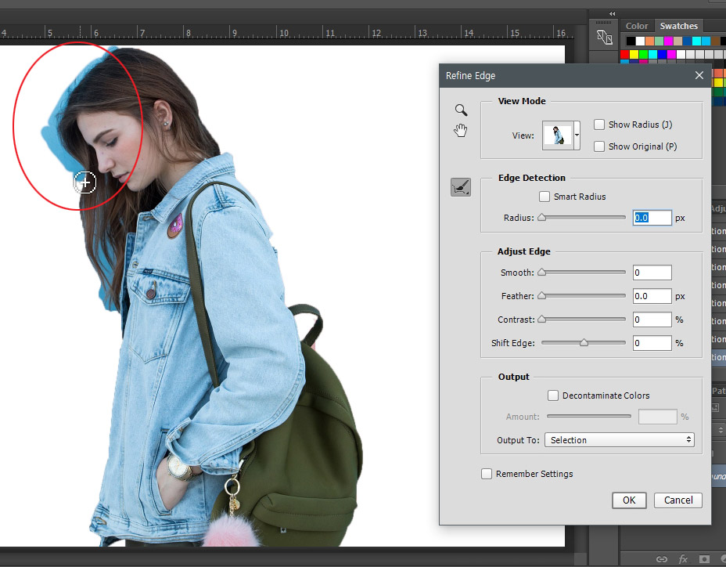This screenshot has height=567, width=726.
Task: Pick the pure green swatch in second row
Action: coord(644,55)
